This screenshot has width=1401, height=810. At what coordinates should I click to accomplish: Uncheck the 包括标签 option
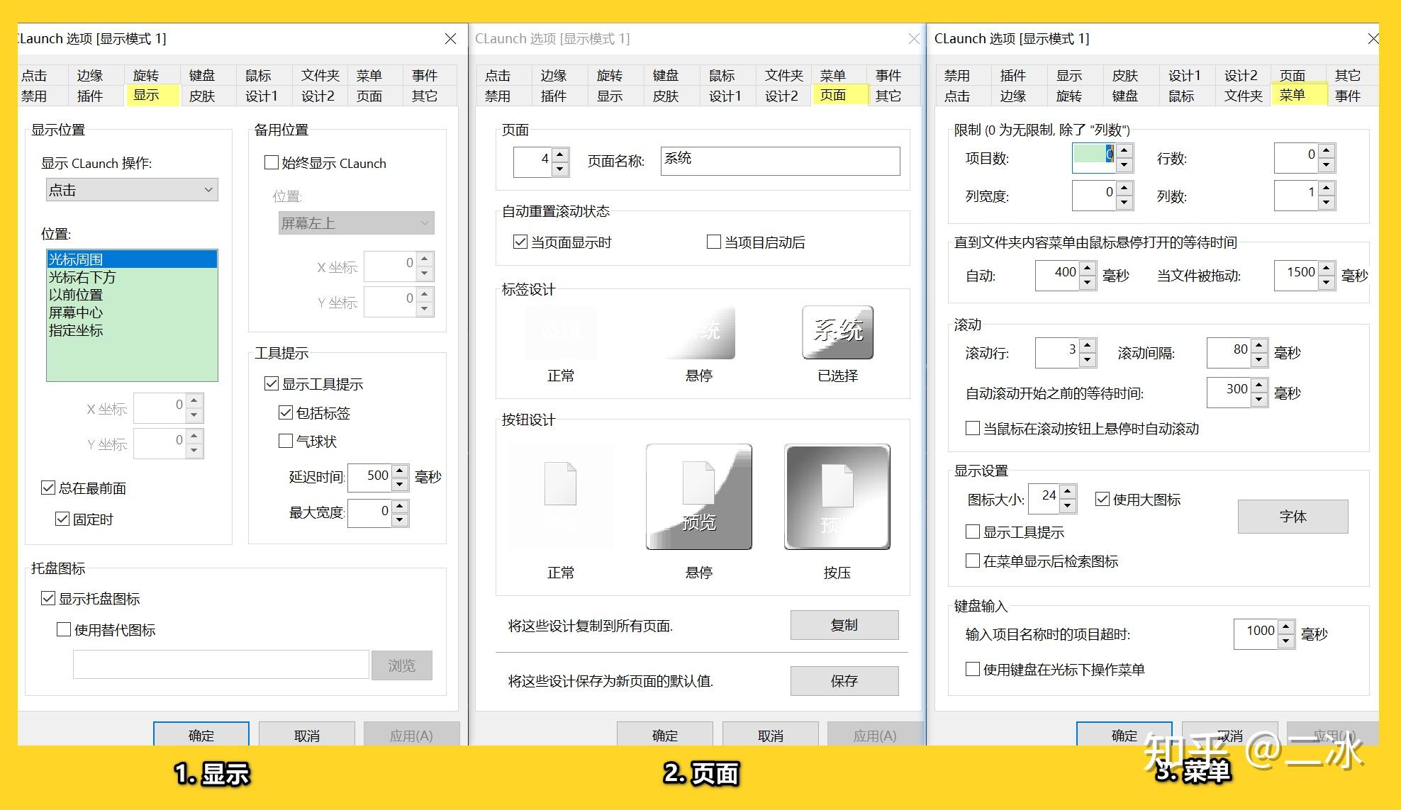pyautogui.click(x=286, y=412)
